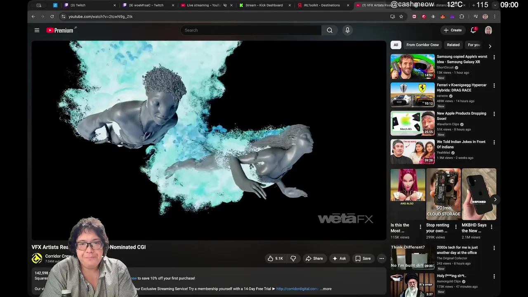
Task: Select the From Corridor Crew chip
Action: (x=422, y=45)
